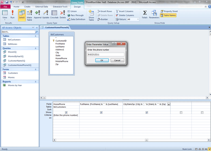Screen dimensions: 211x151
Task: Click the phone number input in dialog
Action: (x=106, y=55)
